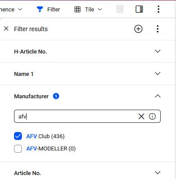Open the Tile view dropdown arrow
This screenshot has height=179, width=176.
pos(100,9)
